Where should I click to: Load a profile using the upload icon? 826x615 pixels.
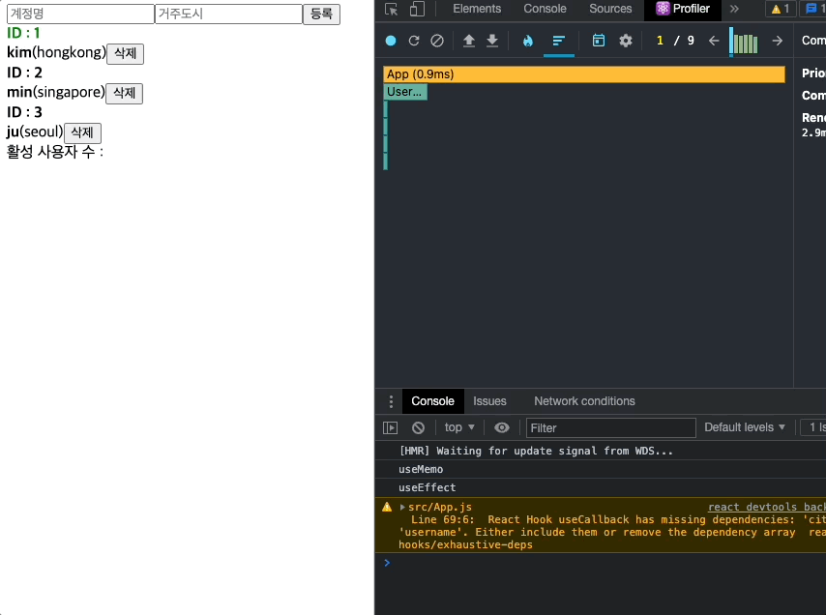click(x=469, y=41)
